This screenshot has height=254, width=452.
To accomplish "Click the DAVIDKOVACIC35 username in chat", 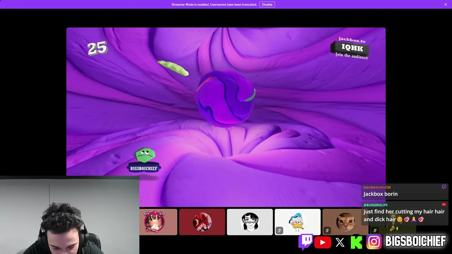I will (377, 187).
